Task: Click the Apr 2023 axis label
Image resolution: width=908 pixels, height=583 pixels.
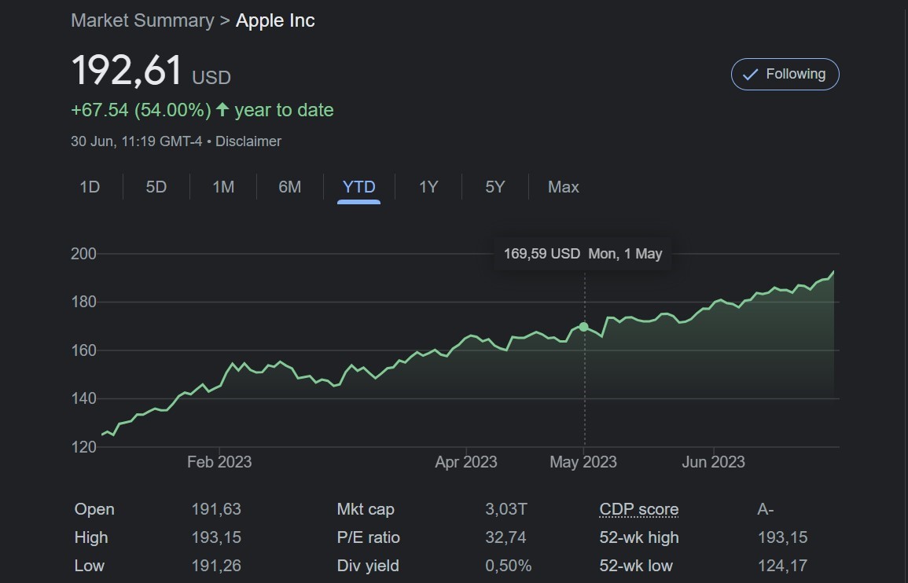Action: tap(466, 462)
